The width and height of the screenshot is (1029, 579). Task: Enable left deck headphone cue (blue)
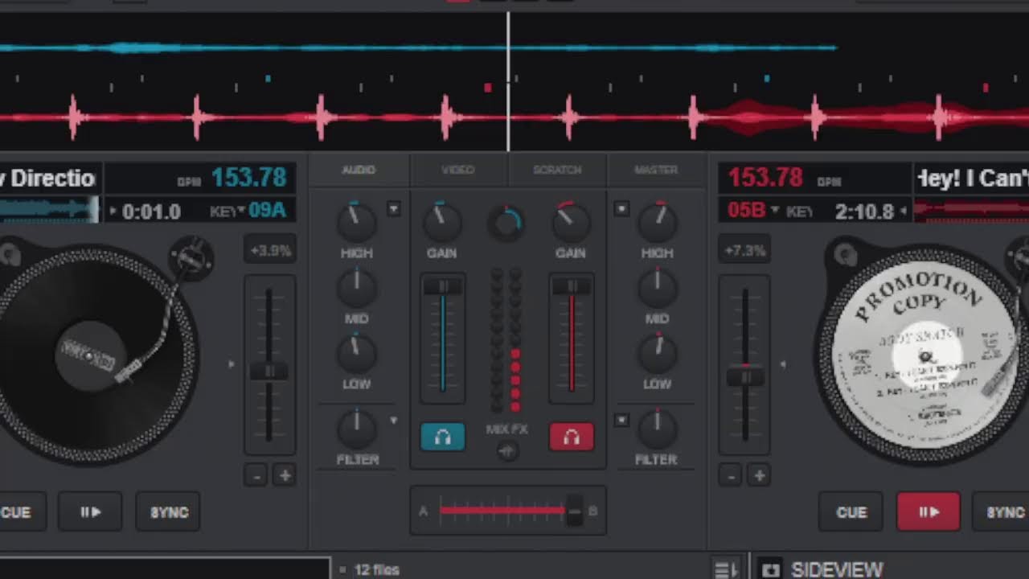[442, 437]
